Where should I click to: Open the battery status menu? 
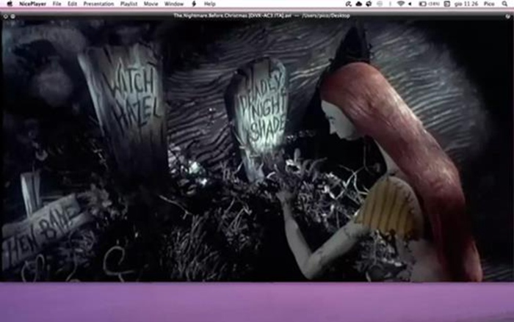click(429, 4)
